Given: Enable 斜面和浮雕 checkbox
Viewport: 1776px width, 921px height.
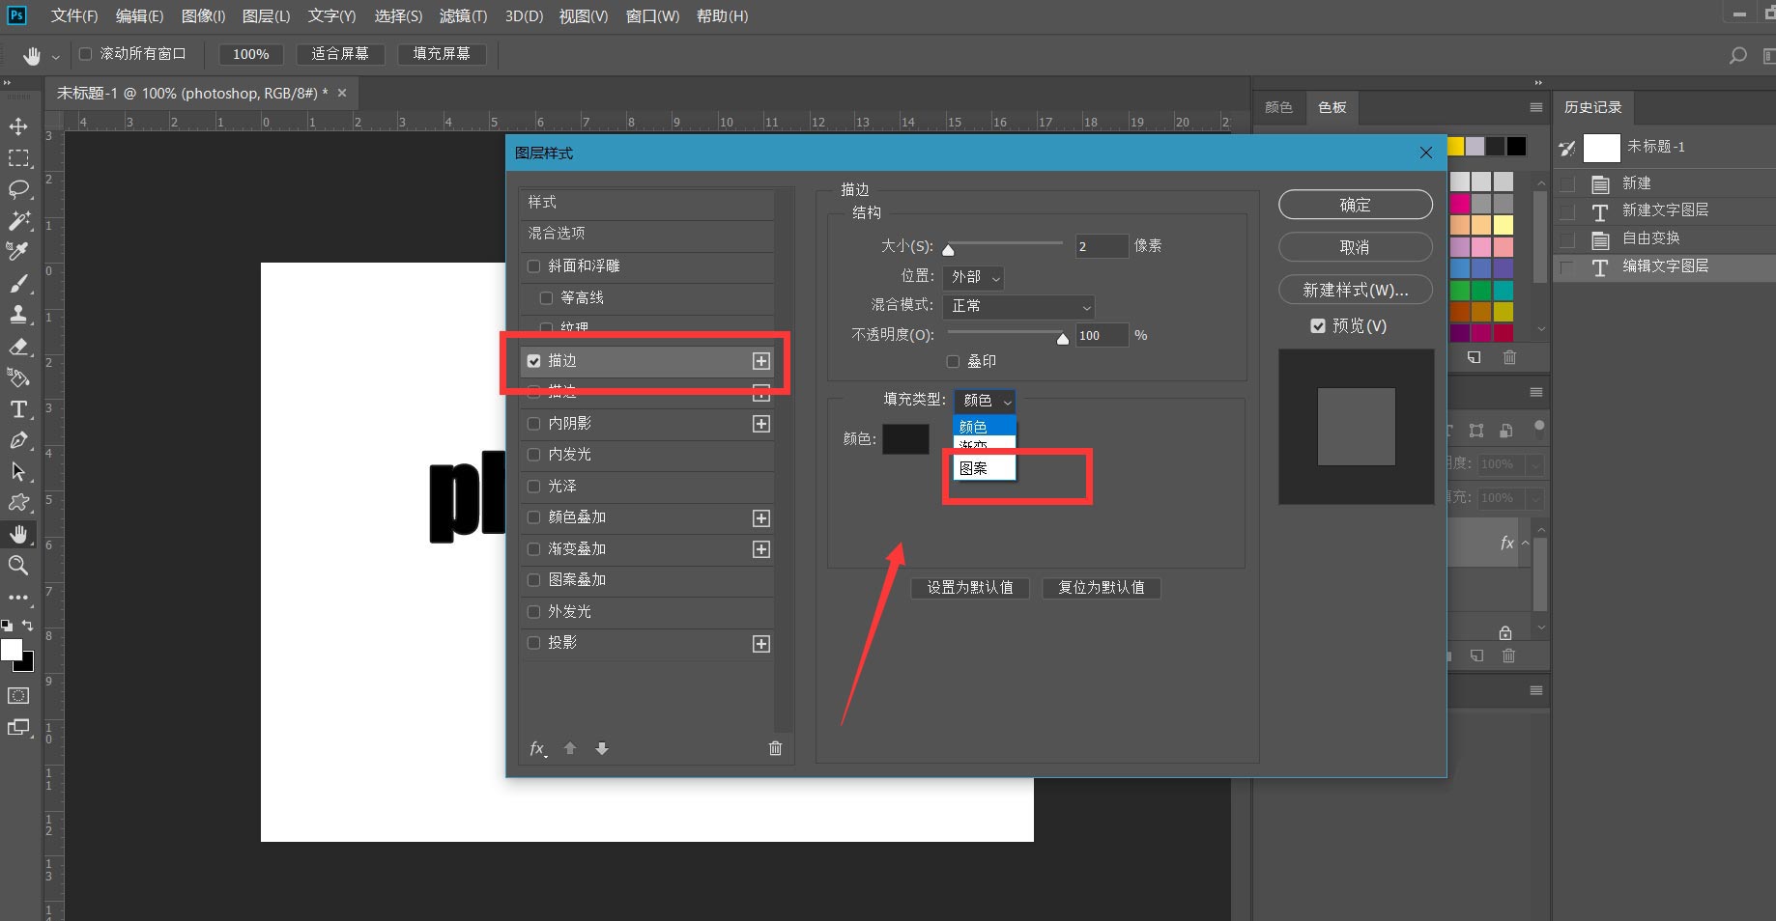Looking at the screenshot, I should click(x=533, y=266).
